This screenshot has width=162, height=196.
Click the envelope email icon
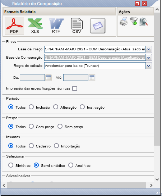tap(98, 26)
